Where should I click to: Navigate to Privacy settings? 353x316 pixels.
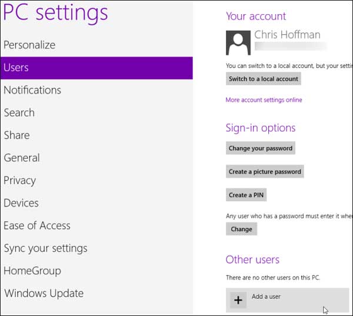pos(20,180)
